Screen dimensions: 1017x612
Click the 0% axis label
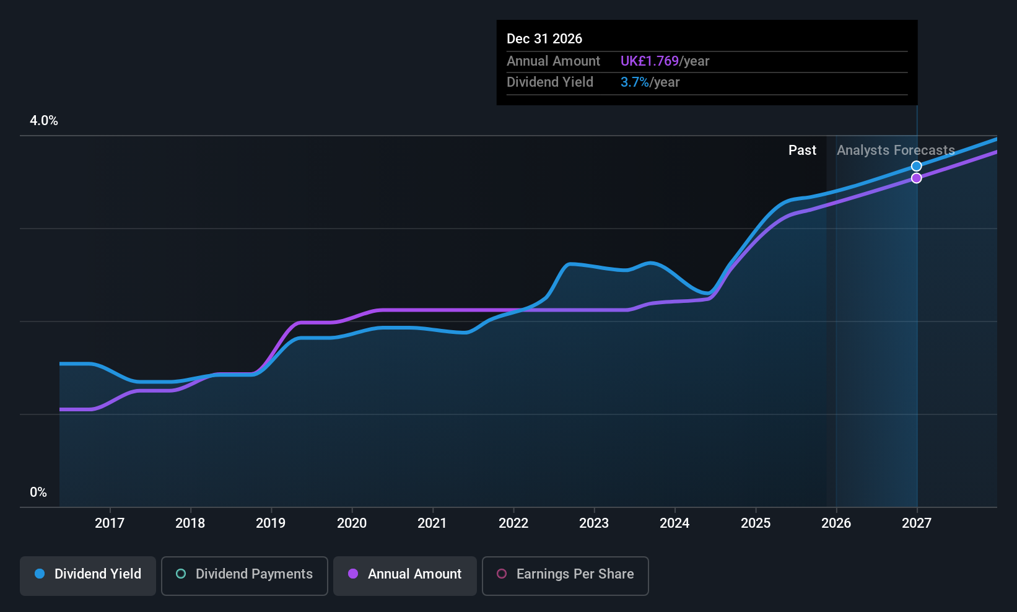[39, 492]
